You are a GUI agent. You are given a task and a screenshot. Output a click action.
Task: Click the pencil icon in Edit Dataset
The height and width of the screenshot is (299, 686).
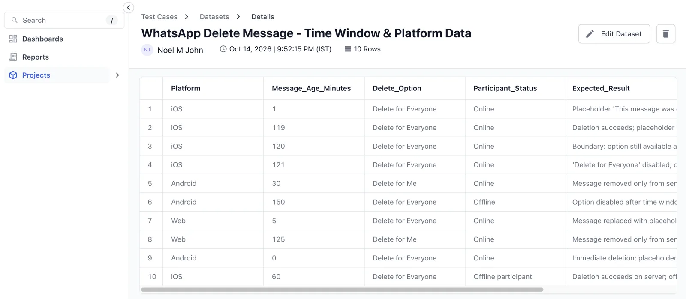(590, 34)
